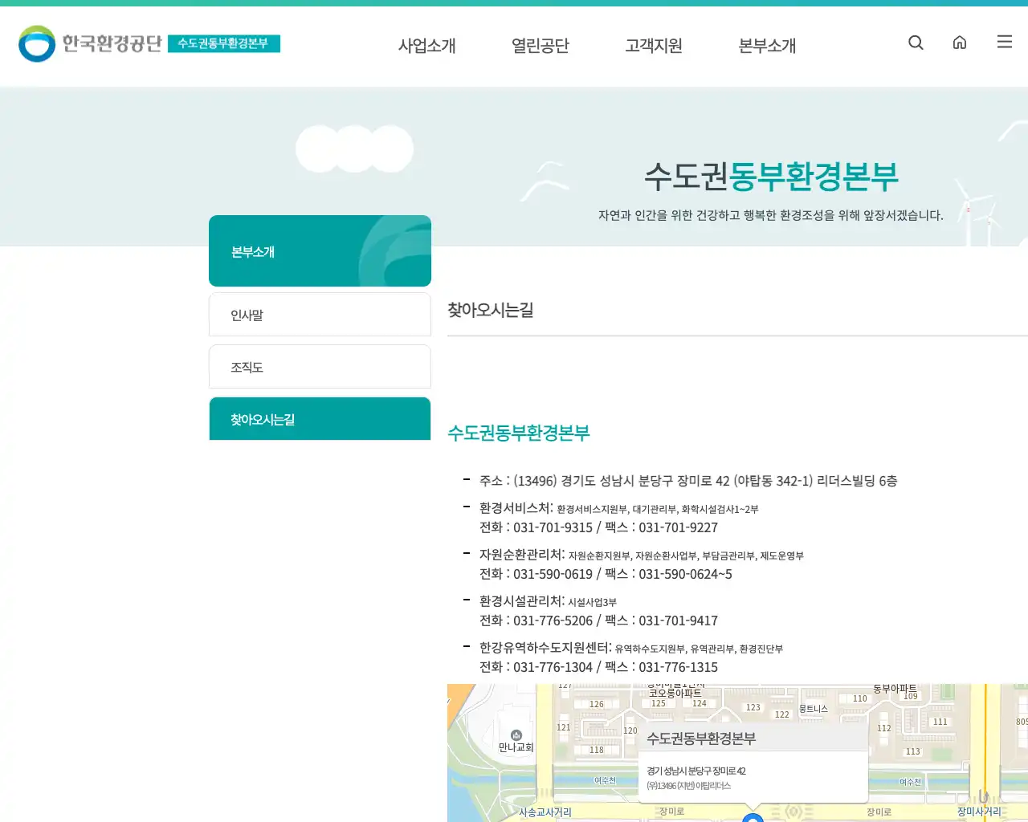Screen dimensions: 1028x822
Task: Open the 고객지원 navigation menu
Action: (653, 46)
